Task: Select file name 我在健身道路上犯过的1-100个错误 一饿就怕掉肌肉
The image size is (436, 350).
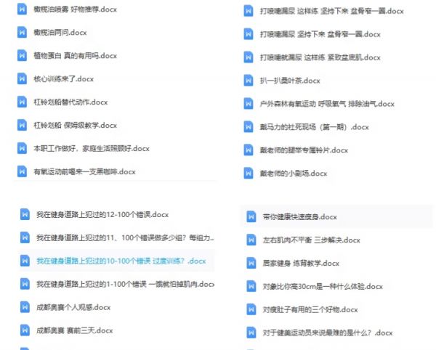Action: coord(126,284)
